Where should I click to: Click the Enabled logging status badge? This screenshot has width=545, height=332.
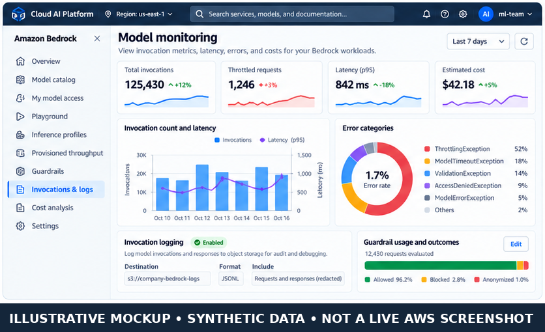pos(209,243)
